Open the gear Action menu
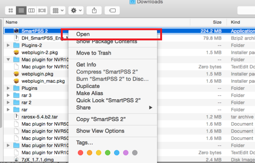The image size is (255, 163). pos(76,11)
